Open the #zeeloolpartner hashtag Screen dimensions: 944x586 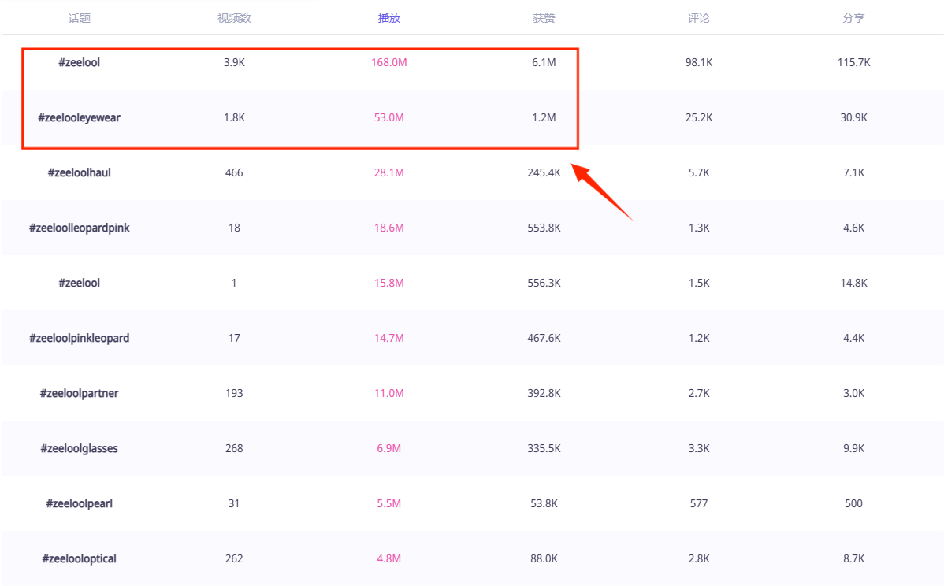[80, 394]
